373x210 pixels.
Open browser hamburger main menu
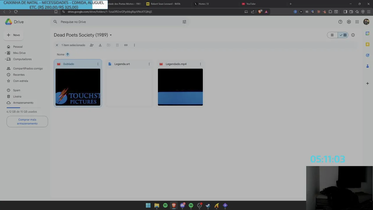pos(369,12)
